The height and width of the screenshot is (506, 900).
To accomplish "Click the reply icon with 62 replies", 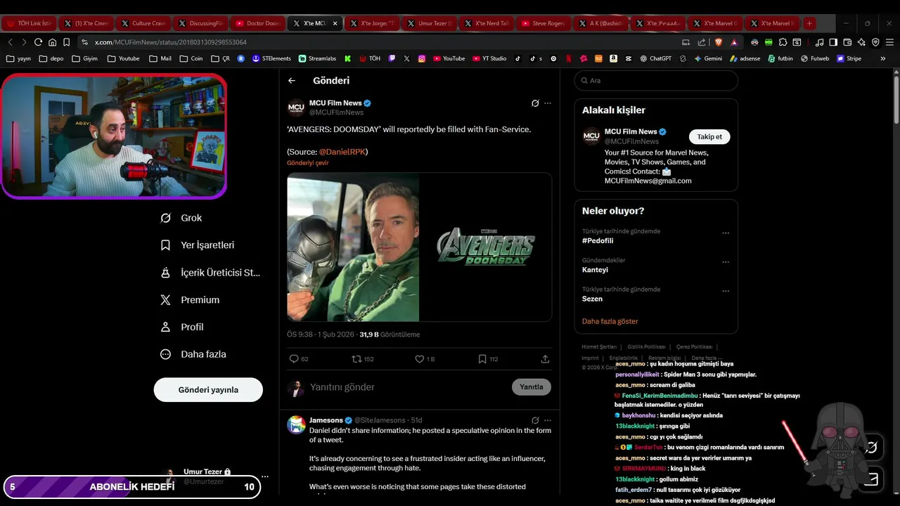I will tap(299, 359).
